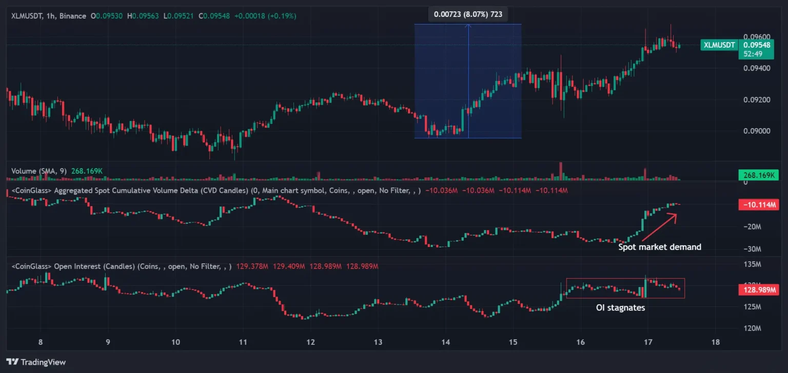Select the blue measurement box on the chart
This screenshot has width=788, height=373.
(x=468, y=80)
